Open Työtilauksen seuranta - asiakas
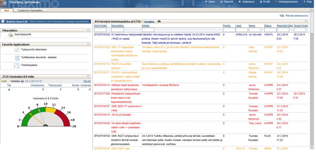Viewport: 316px width, 154px height. click(x=39, y=57)
